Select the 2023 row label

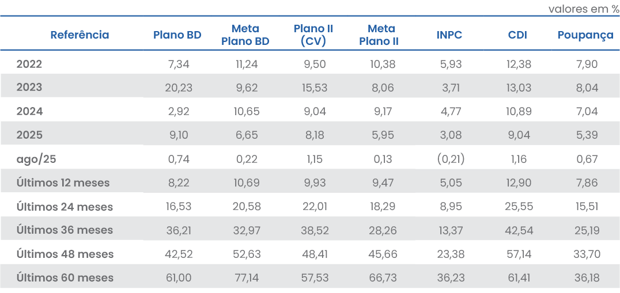[x=29, y=88]
